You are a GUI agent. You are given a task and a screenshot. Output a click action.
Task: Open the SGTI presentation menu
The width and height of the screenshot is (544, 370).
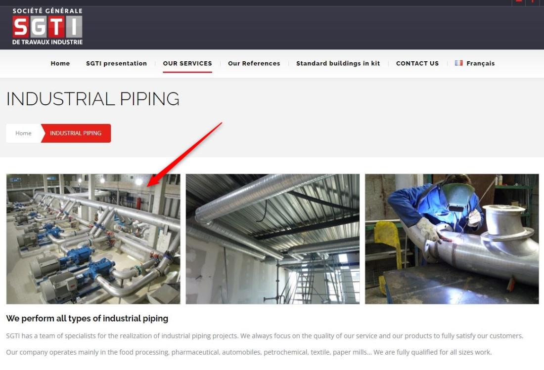pos(116,63)
